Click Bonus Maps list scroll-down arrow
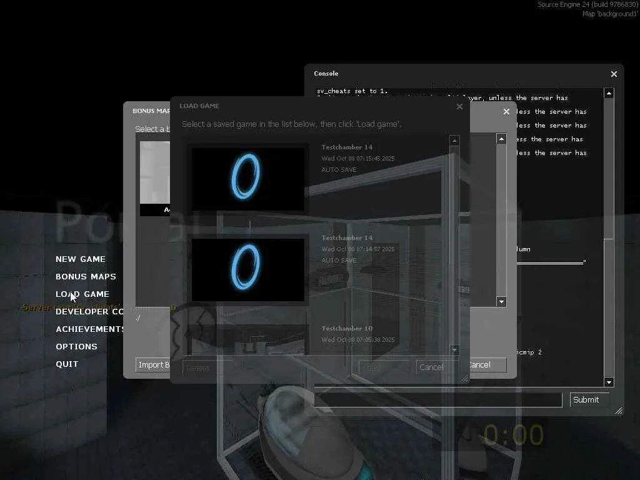Viewport: 640px width, 480px height. pyautogui.click(x=502, y=302)
